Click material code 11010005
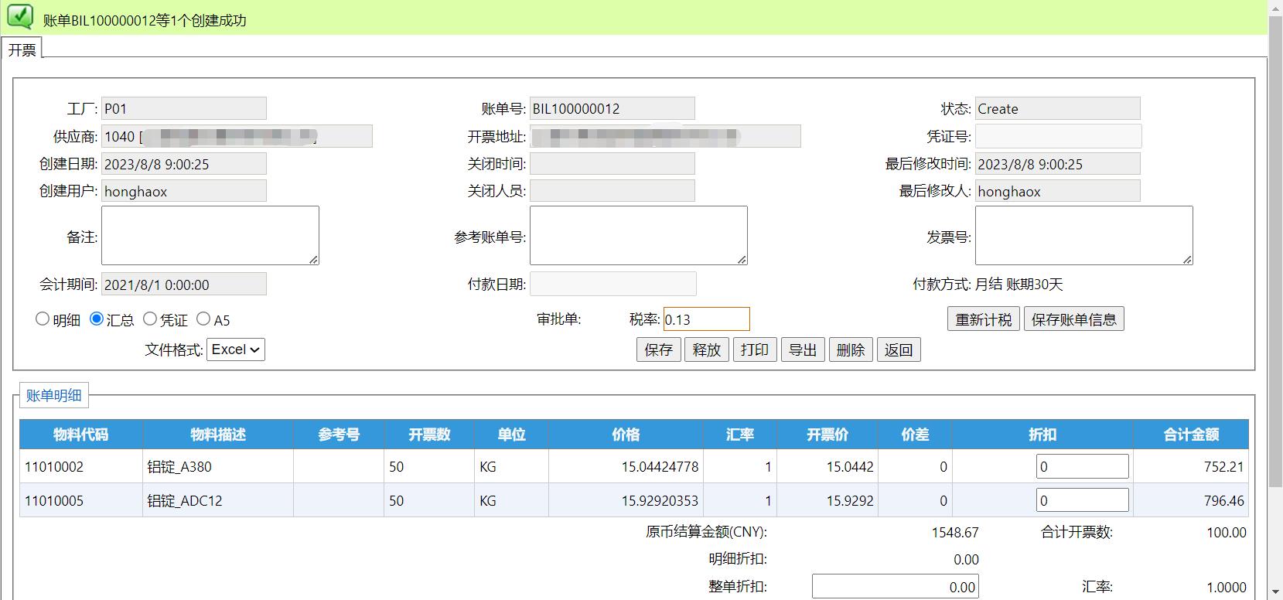The width and height of the screenshot is (1283, 600). [54, 501]
